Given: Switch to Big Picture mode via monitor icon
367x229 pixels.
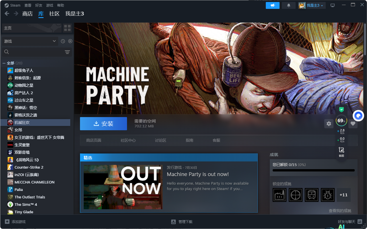Looking at the screenshot, I should click(x=333, y=5).
